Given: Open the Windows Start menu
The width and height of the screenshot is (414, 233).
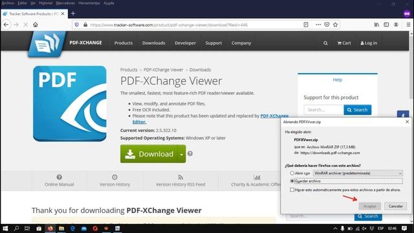Looking at the screenshot, I should (x=5, y=228).
